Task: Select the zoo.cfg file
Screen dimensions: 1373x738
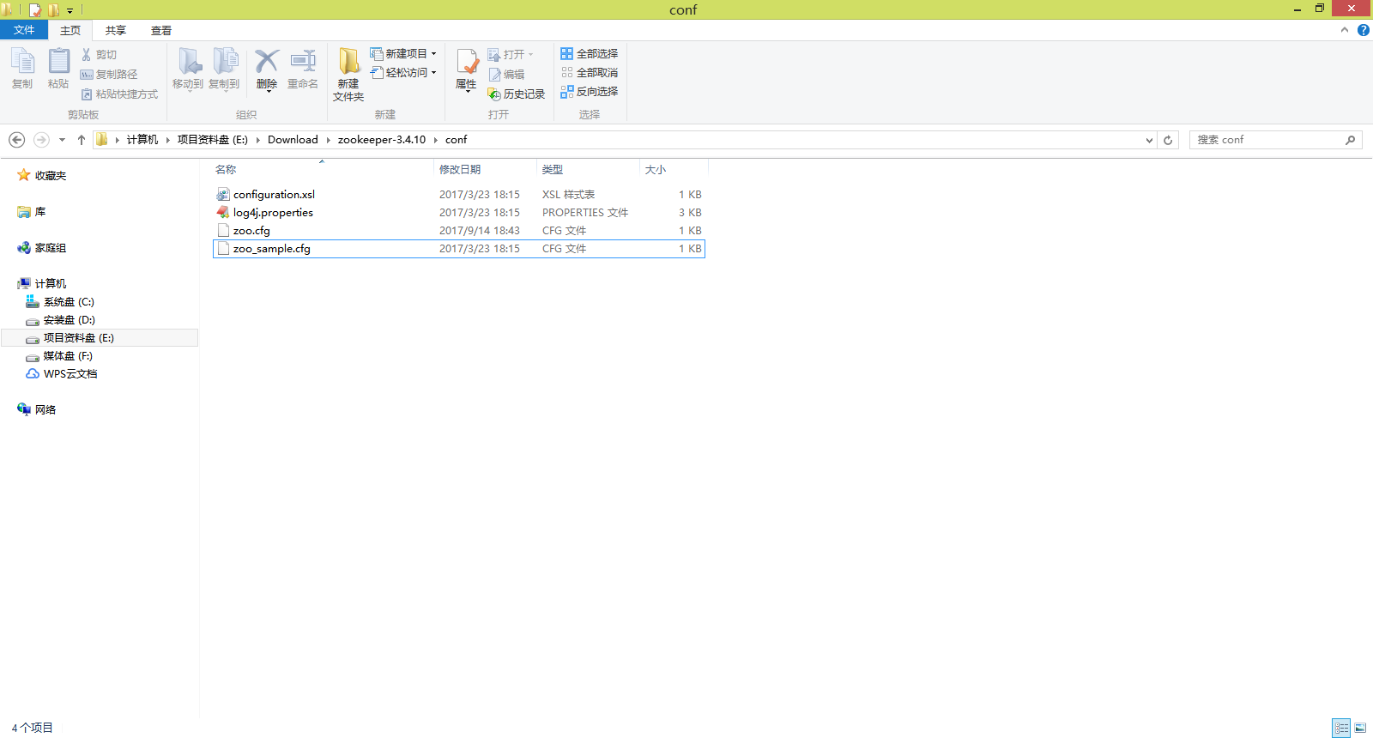Action: tap(459, 231)
